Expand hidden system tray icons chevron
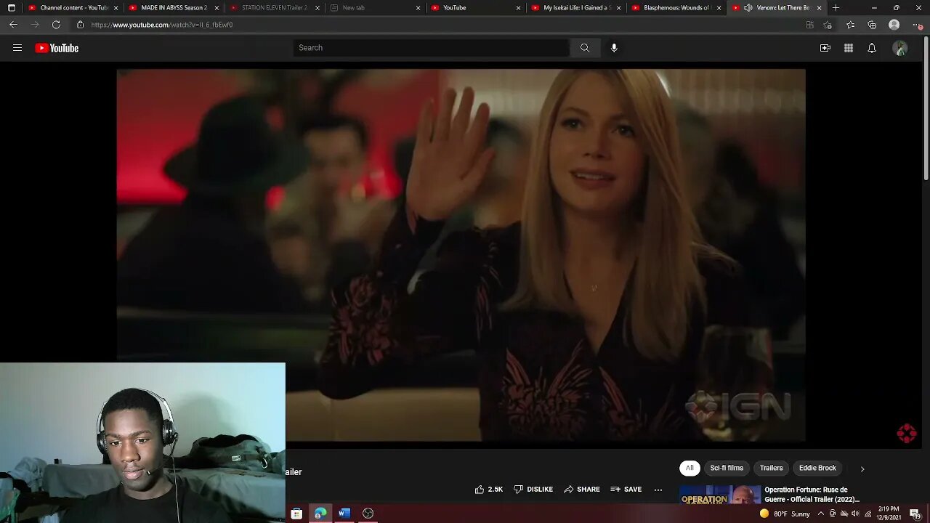The height and width of the screenshot is (523, 930). tap(821, 514)
